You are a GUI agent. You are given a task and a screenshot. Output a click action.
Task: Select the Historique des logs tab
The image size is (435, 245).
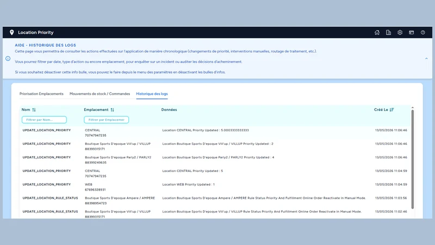click(x=152, y=94)
